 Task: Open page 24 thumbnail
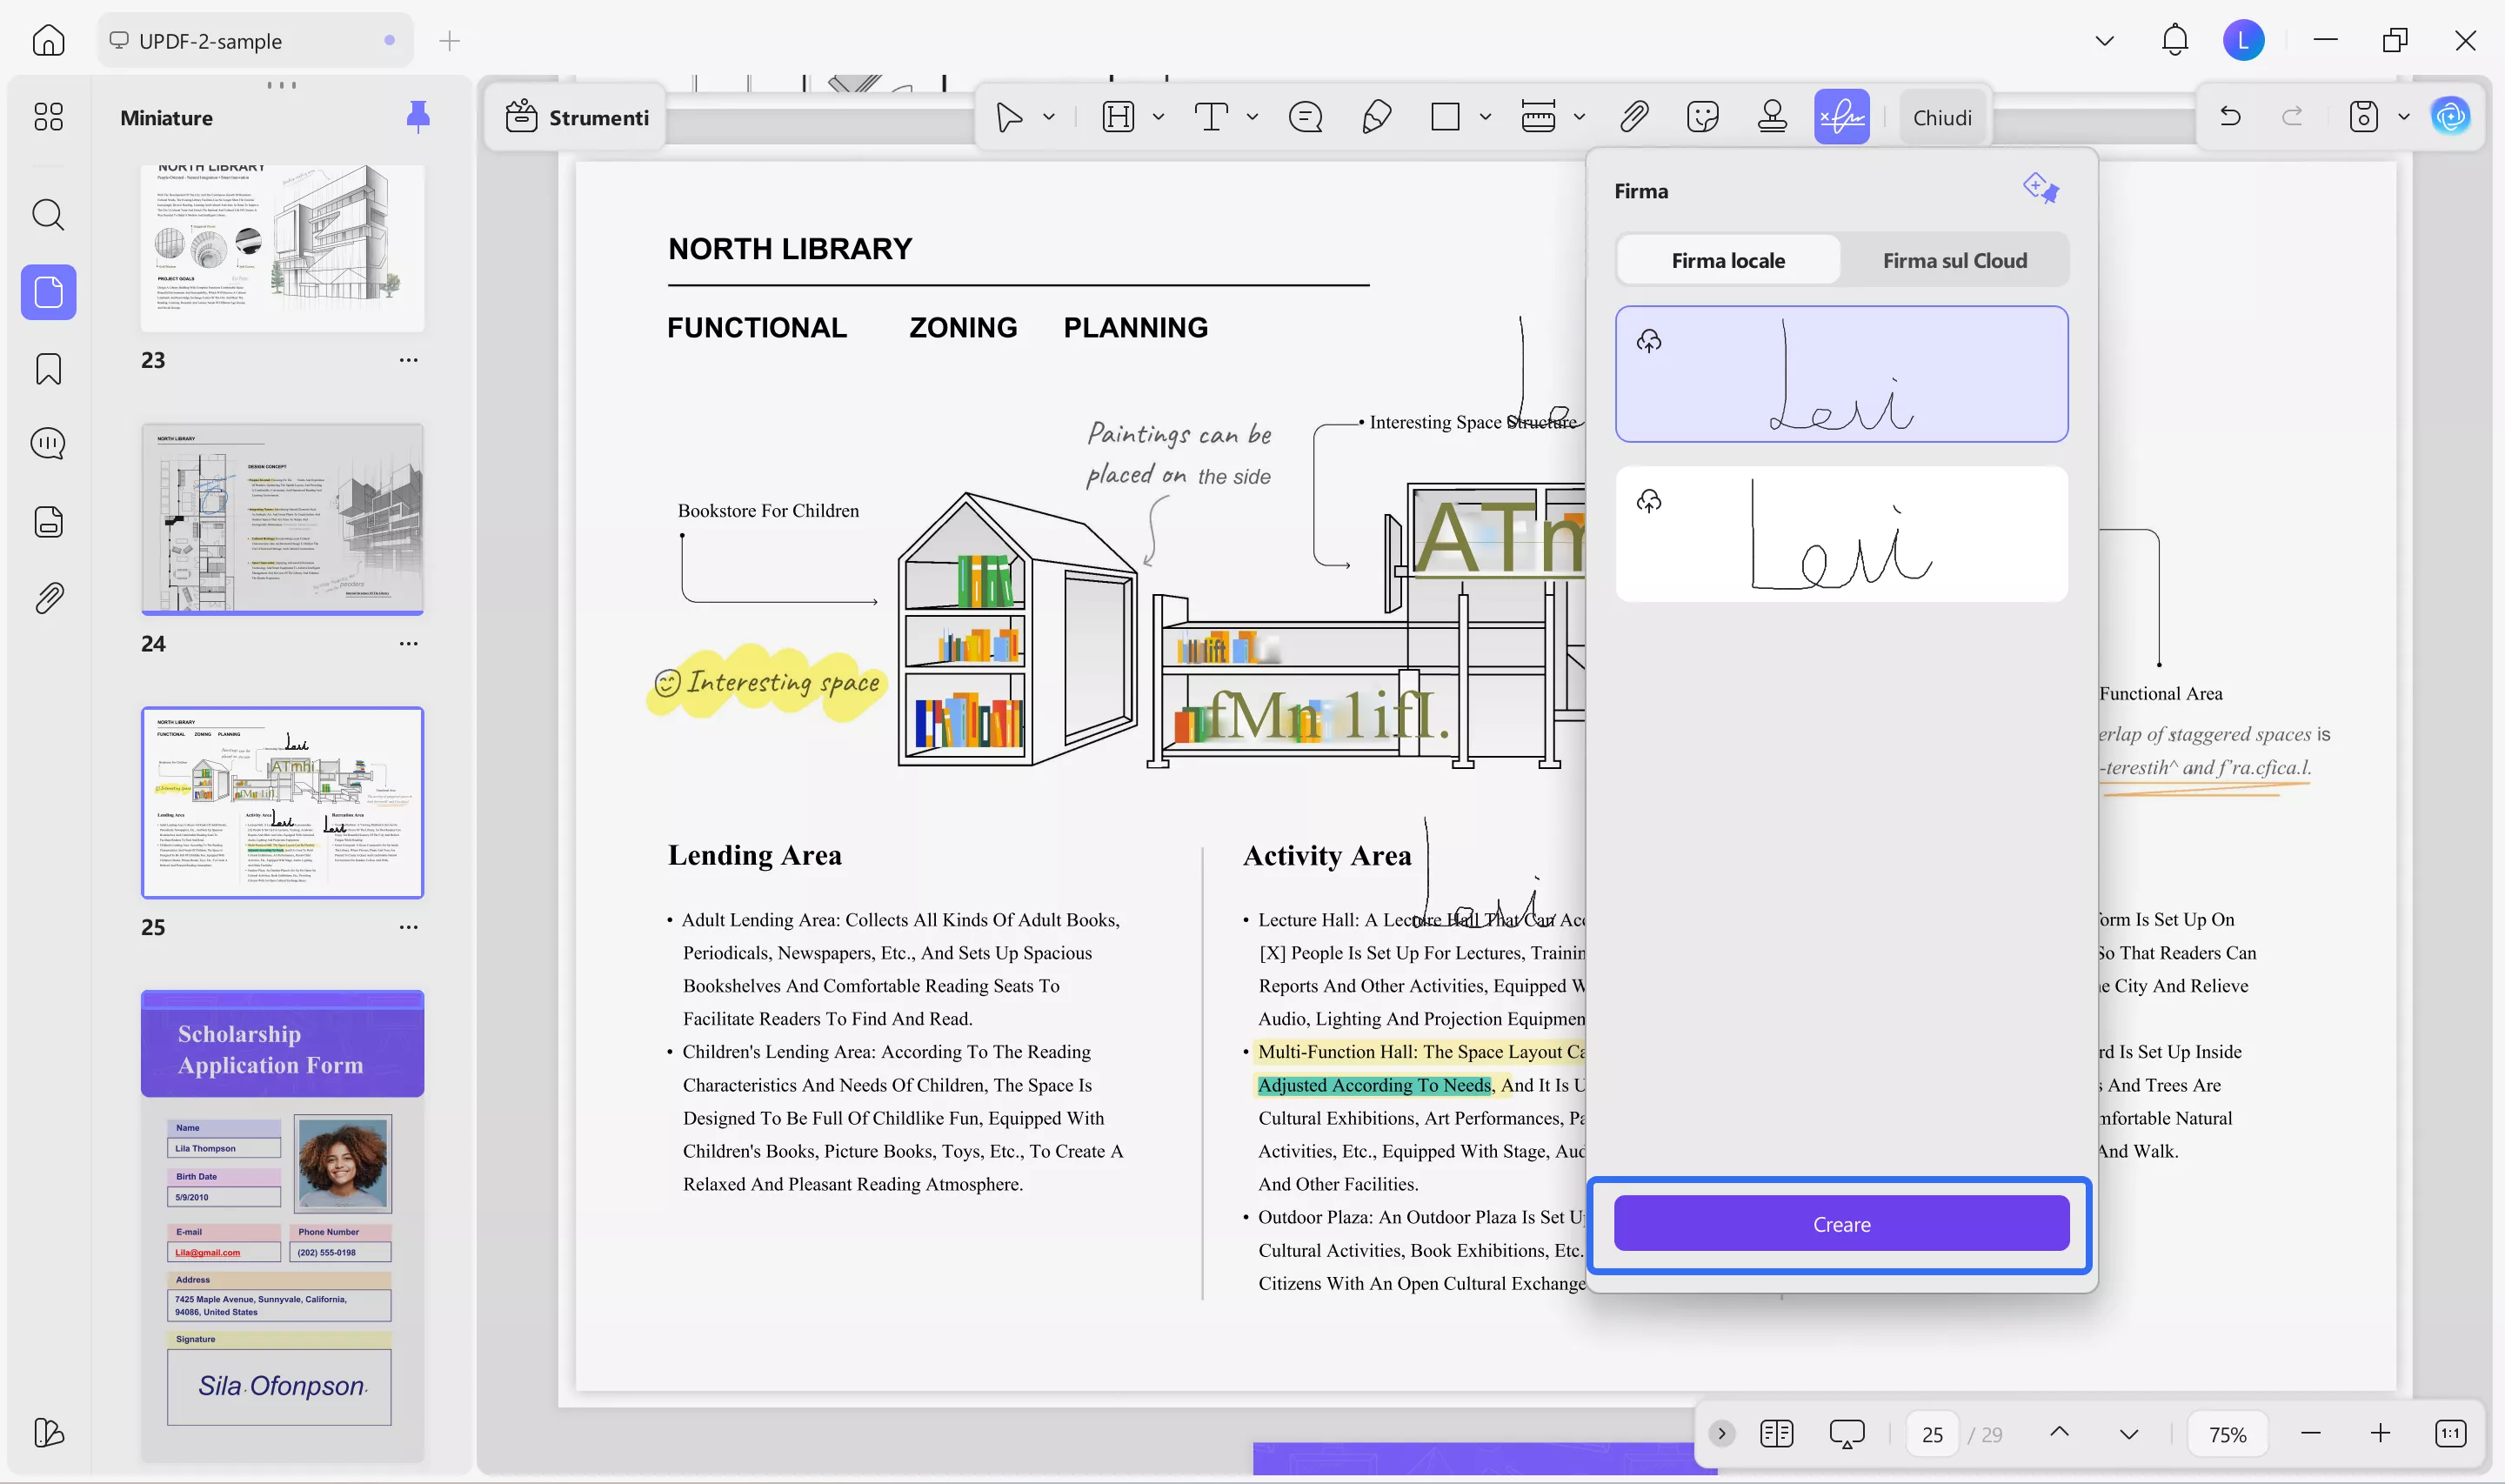point(282,519)
